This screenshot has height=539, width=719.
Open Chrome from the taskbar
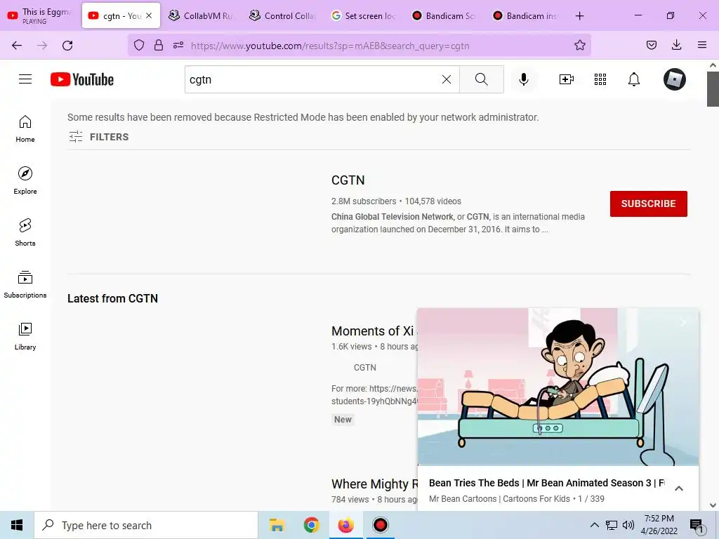tap(311, 525)
